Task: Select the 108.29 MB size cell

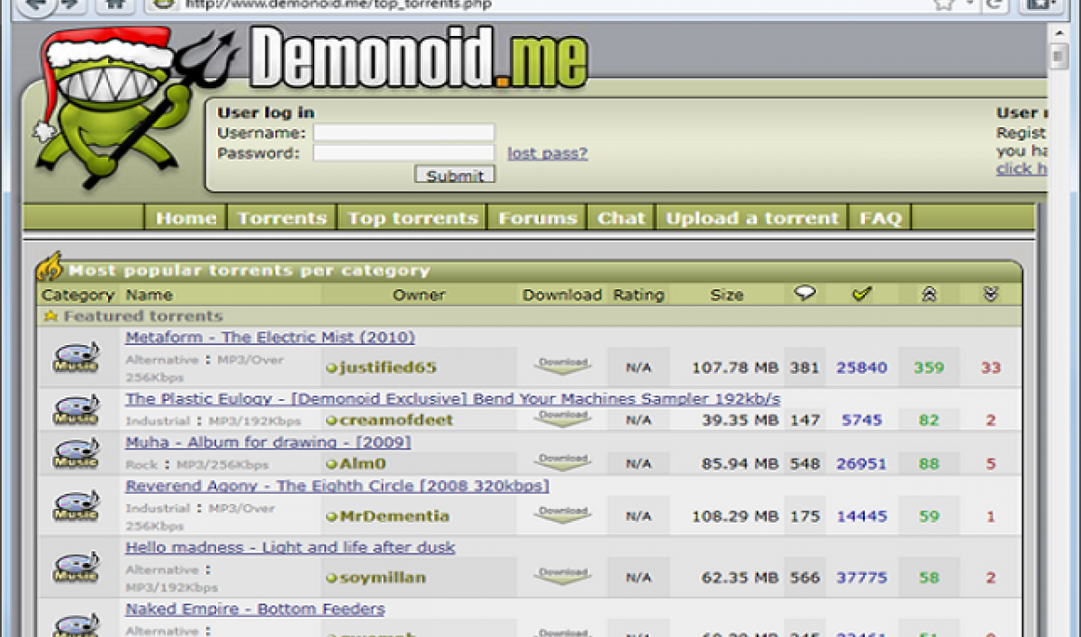Action: (735, 516)
